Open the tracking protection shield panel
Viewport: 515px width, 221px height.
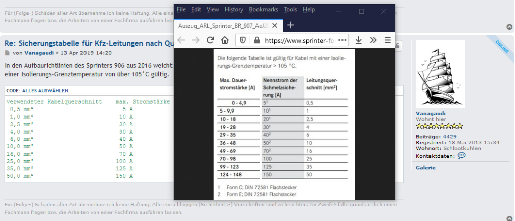(x=242, y=40)
